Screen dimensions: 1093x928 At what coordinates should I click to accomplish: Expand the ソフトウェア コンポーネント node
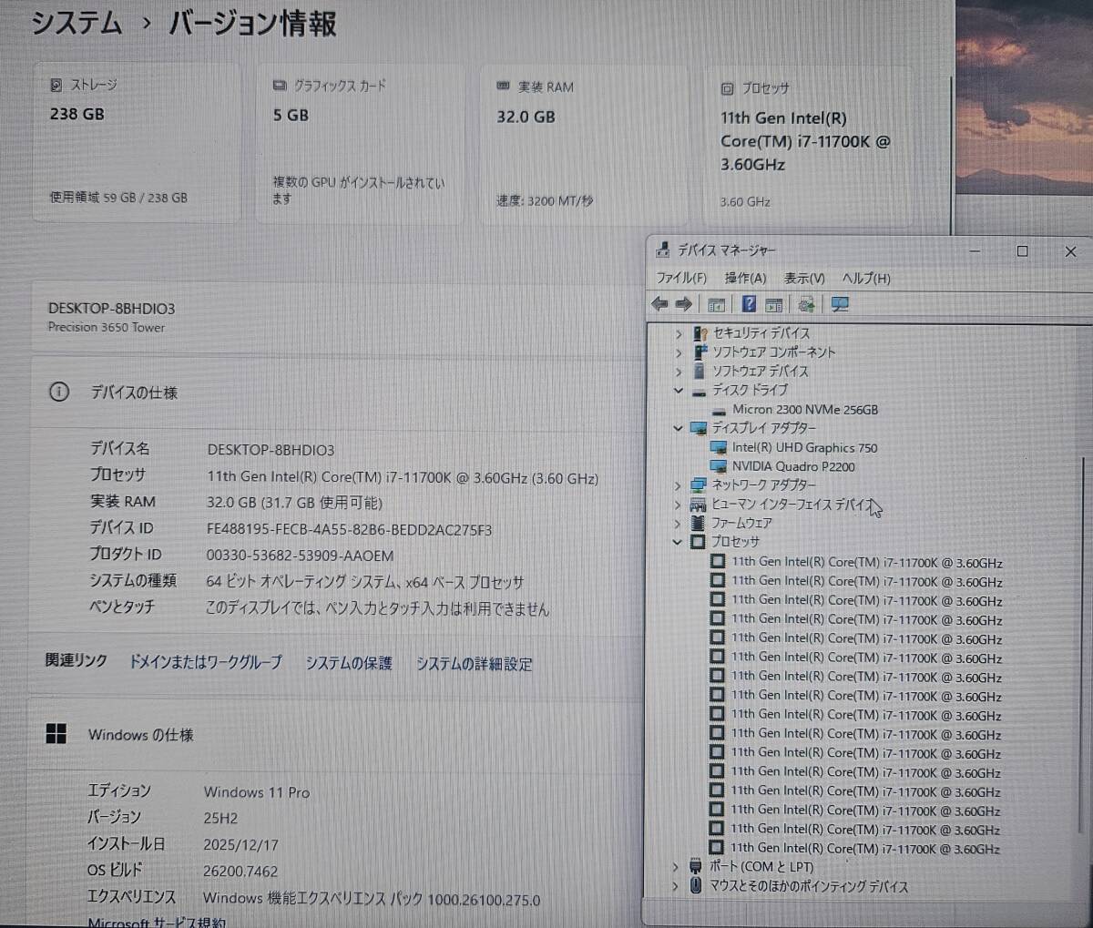point(679,352)
